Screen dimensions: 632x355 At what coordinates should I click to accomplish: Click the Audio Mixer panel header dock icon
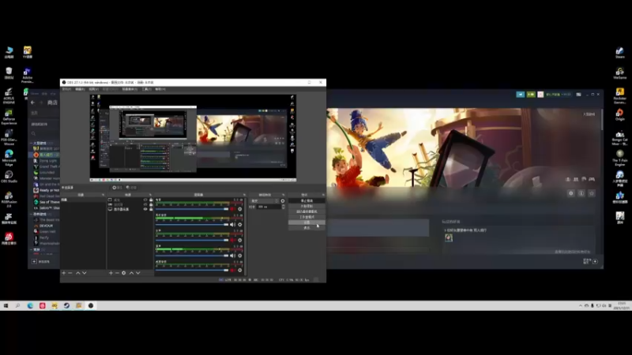point(244,195)
